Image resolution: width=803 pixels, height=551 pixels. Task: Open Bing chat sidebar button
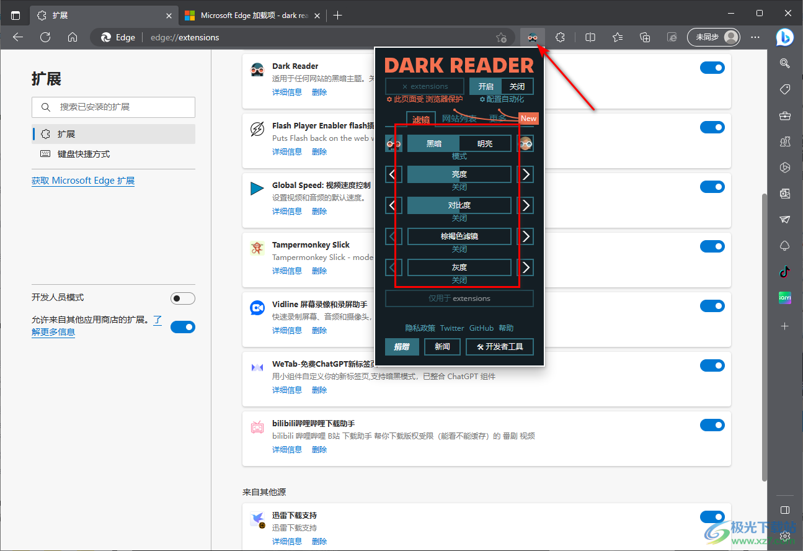pyautogui.click(x=785, y=37)
